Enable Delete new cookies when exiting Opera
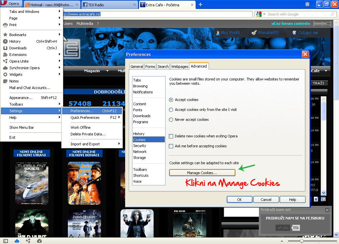 click(x=171, y=136)
